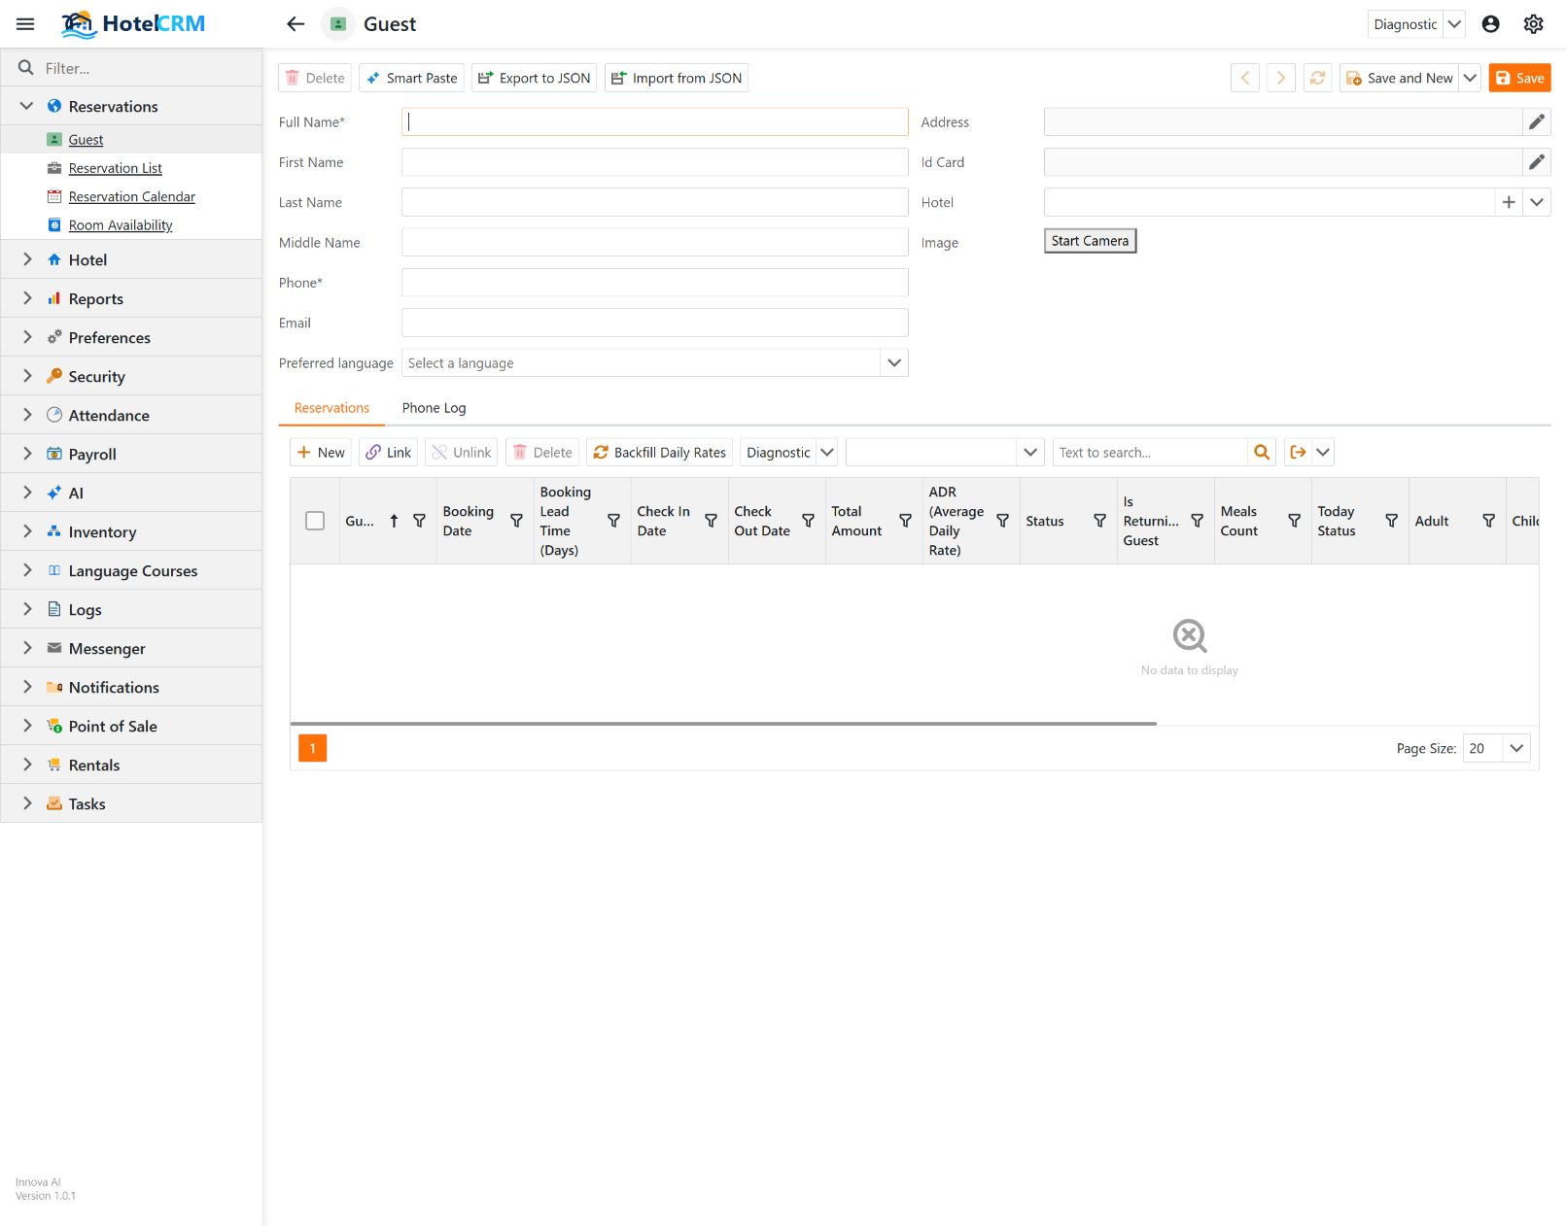Expand the Hotel sidebar group
This screenshot has width=1566, height=1226.
pos(27,259)
